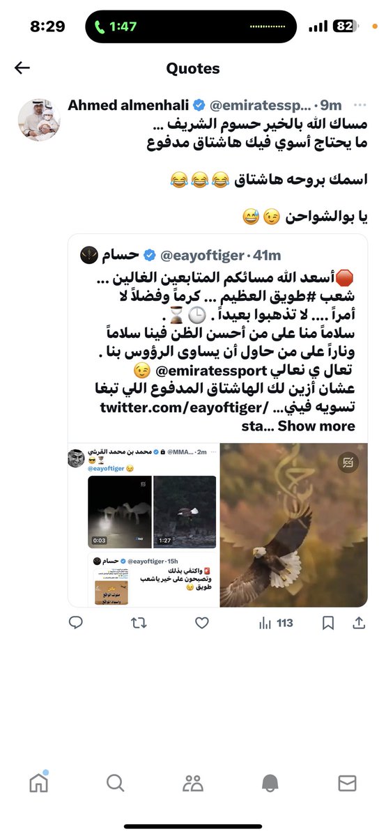Screen dimensions: 386x836
Task: Open the eagle image in quoted tweet
Action: coord(293,525)
